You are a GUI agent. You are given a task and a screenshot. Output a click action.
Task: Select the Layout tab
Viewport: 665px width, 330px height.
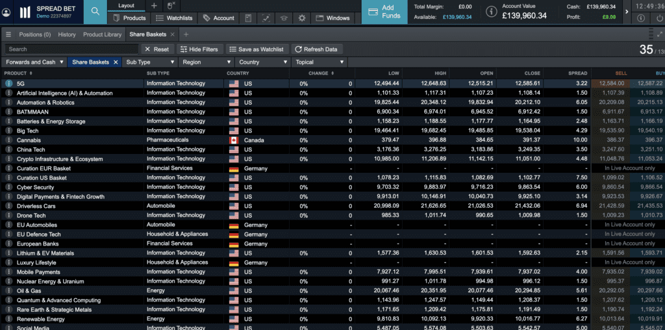point(127,5)
